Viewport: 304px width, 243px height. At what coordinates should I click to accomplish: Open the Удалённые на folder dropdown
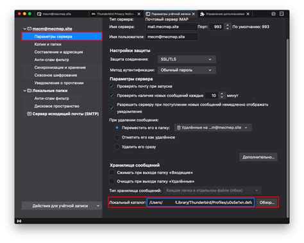[x=213, y=128]
